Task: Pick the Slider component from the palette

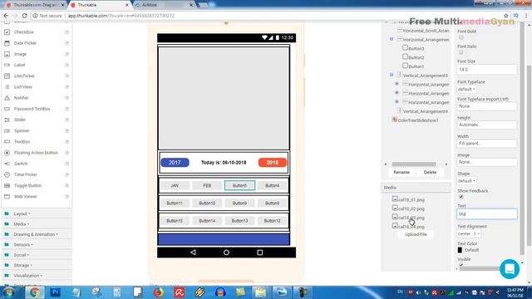Action: coord(20,120)
